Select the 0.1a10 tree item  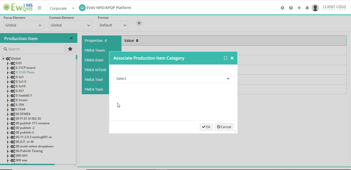click(21, 86)
